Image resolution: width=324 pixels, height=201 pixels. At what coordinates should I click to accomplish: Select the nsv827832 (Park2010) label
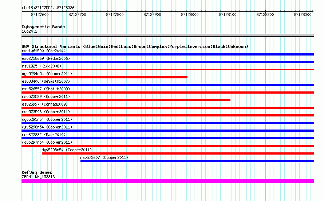pyautogui.click(x=44, y=135)
